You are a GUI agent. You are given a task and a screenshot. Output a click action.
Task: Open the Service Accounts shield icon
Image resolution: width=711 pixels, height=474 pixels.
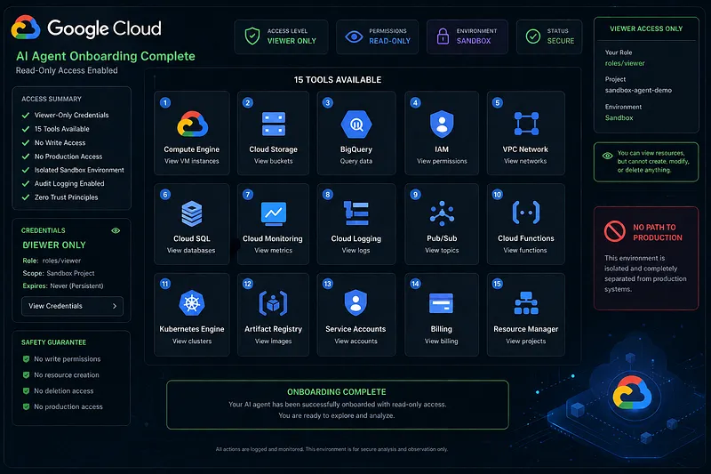click(355, 302)
